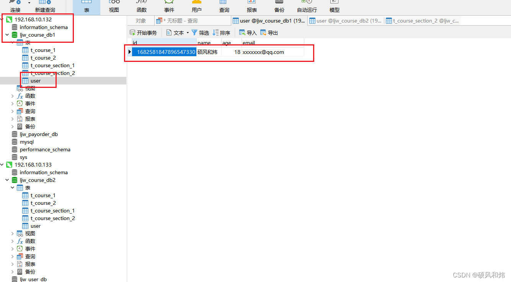The height and width of the screenshot is (282, 511).
Task: Click the 连接 toolbar button
Action: (15, 6)
